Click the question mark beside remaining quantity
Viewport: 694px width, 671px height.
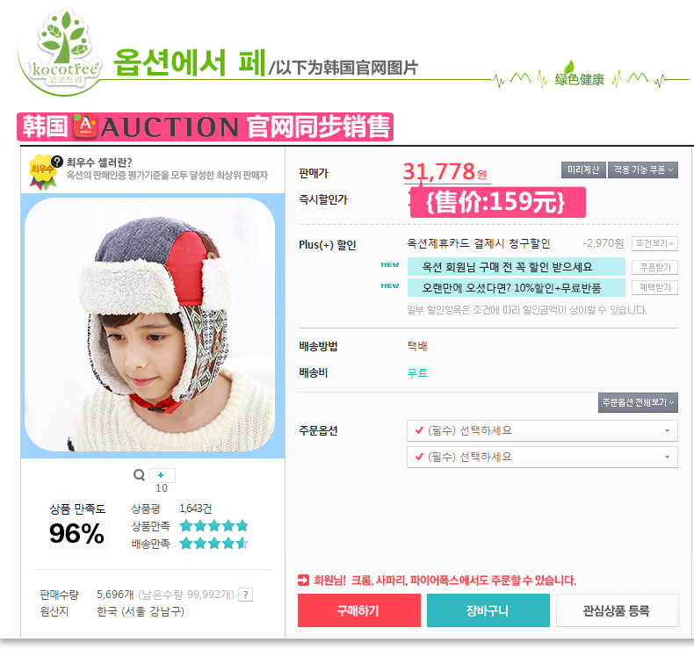(x=246, y=595)
